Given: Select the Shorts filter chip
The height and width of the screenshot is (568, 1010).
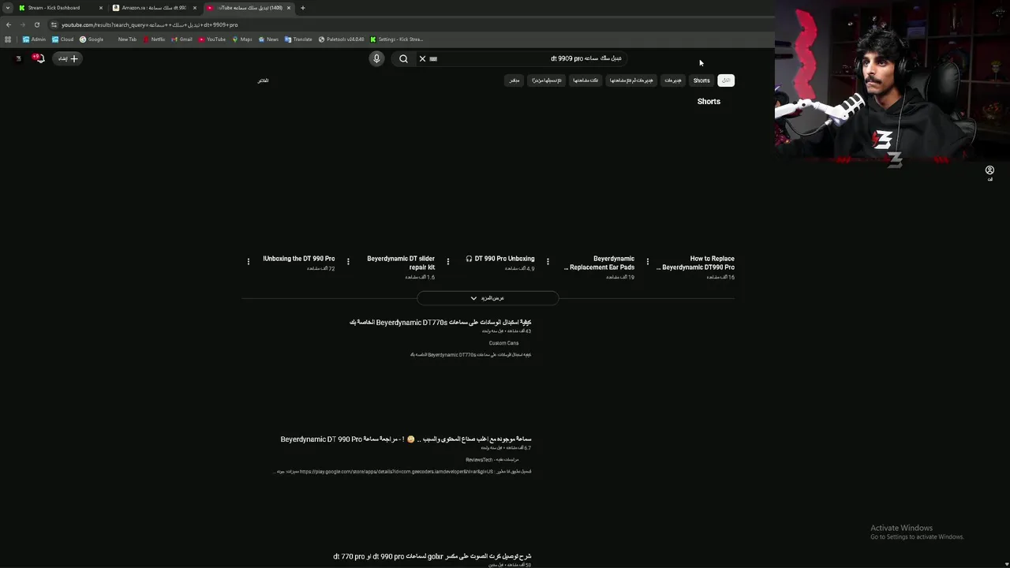Looking at the screenshot, I should coord(701,80).
